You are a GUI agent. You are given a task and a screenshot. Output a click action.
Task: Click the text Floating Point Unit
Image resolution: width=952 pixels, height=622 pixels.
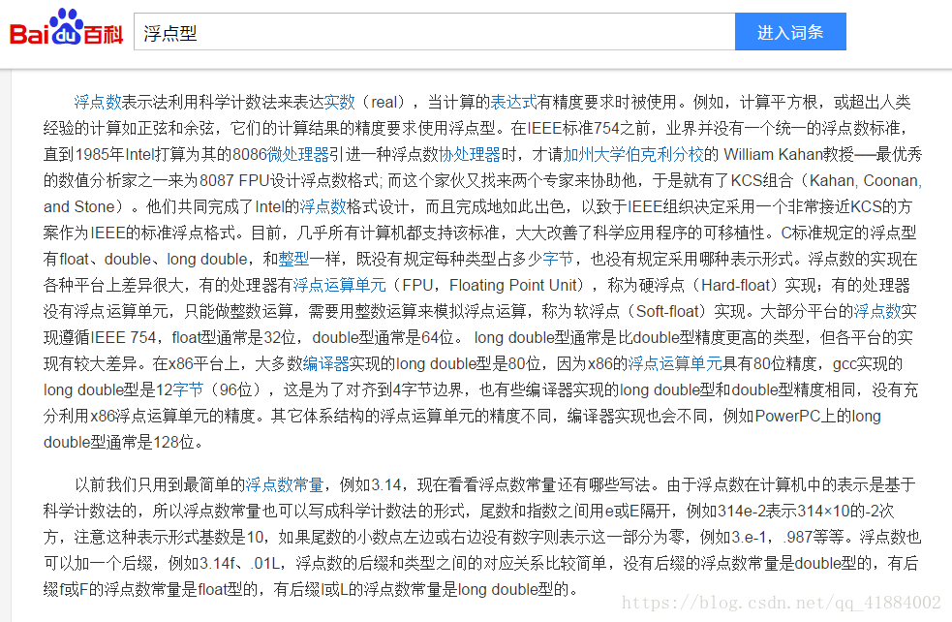coord(513,285)
